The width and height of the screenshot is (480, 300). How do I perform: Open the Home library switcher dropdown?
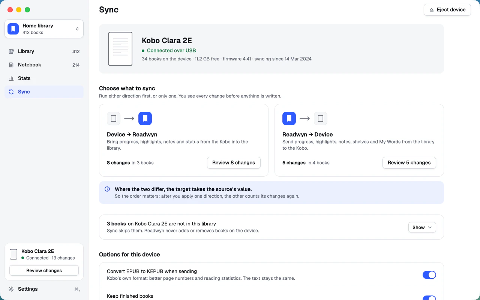coord(44,29)
